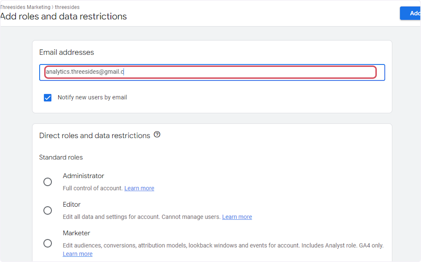The height and width of the screenshot is (262, 421).
Task: Click the Add roles and data restrictions title
Action: tap(64, 16)
